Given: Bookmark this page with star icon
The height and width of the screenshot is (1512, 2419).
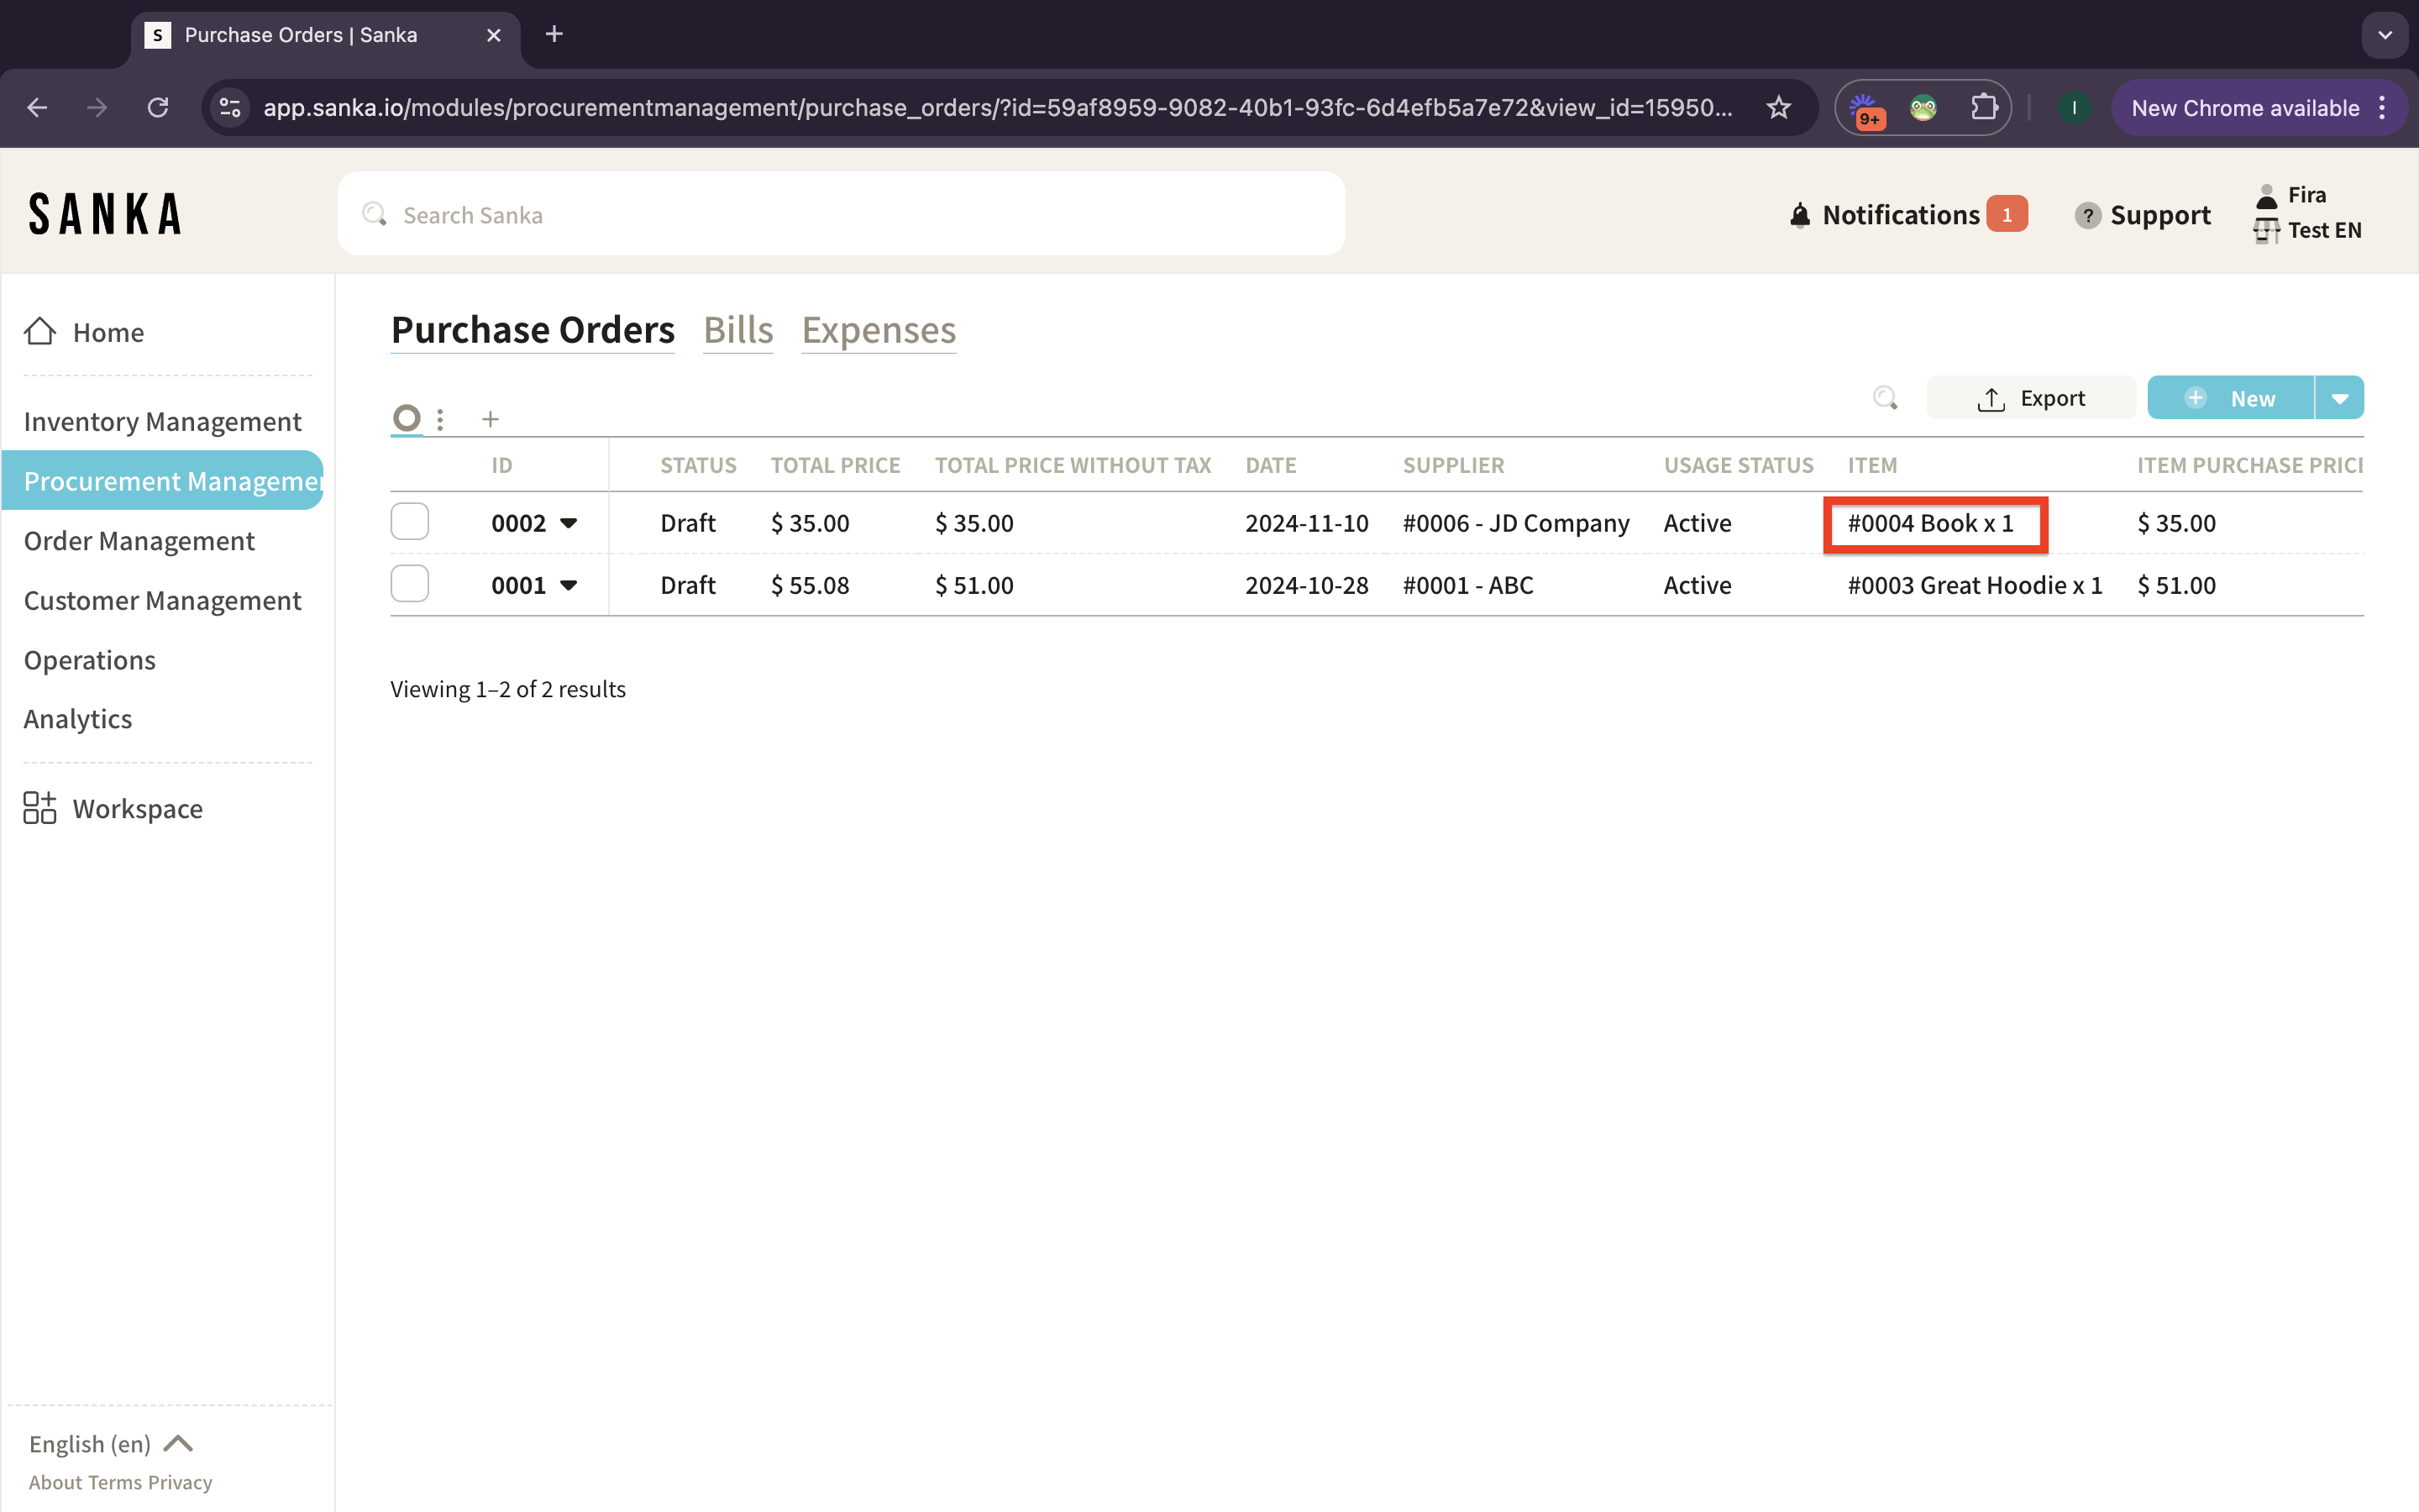Looking at the screenshot, I should click(1778, 108).
